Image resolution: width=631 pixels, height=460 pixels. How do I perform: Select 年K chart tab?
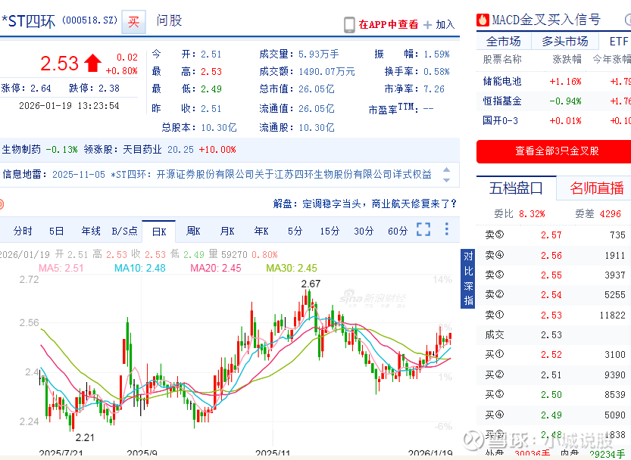click(x=261, y=231)
